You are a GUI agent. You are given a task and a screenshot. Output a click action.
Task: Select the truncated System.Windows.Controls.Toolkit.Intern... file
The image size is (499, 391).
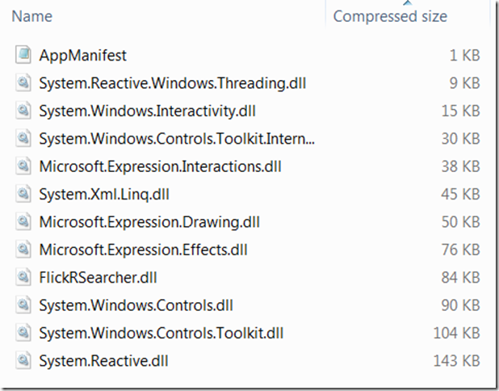pos(177,138)
